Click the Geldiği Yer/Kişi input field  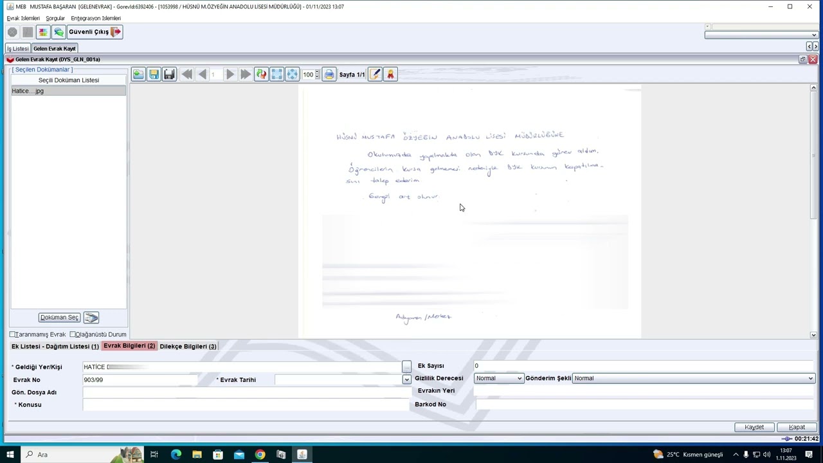click(242, 367)
